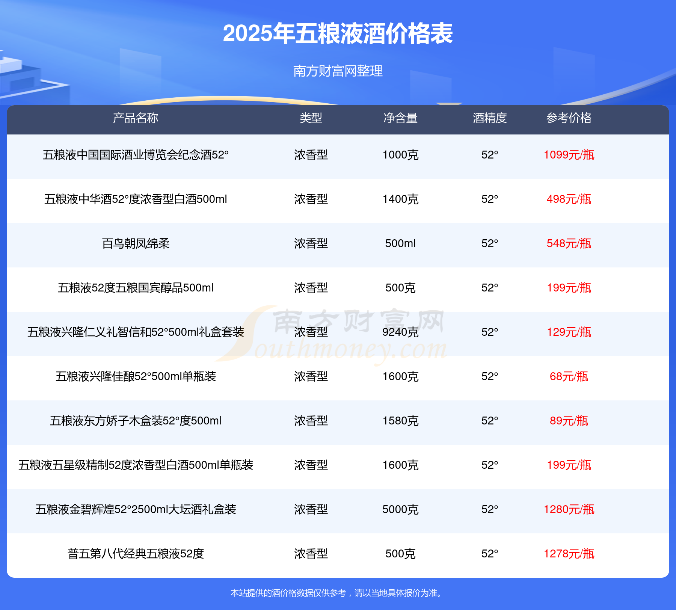Click product name 五粮液中国国际酒业博览会纪念酒52°
Image resolution: width=676 pixels, height=610 pixels.
pyautogui.click(x=136, y=155)
